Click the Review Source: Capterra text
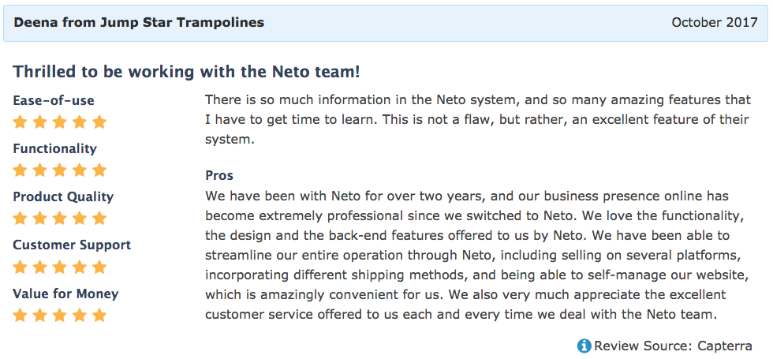773x359 pixels. [673, 346]
